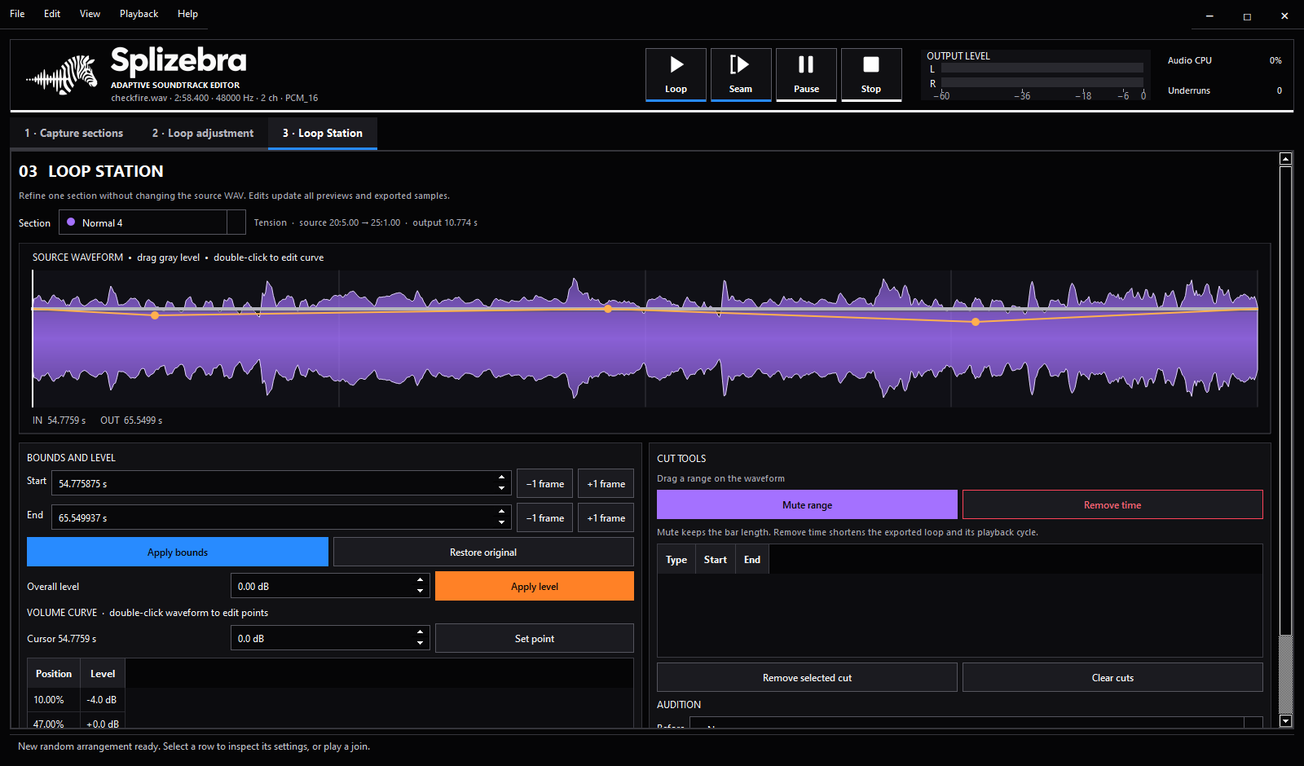Click the Section dropdown arrow box
Screen dimensions: 1304x766
coord(236,222)
